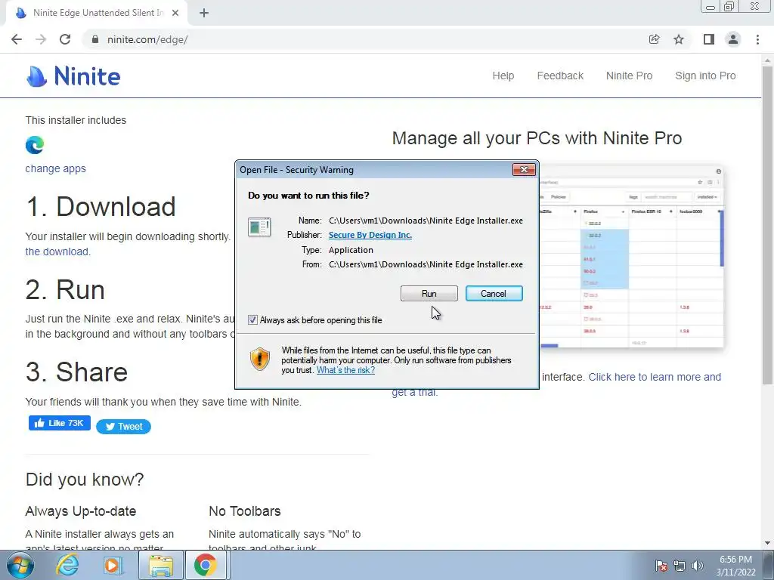Click the Microsoft Edge app icon

(35, 145)
